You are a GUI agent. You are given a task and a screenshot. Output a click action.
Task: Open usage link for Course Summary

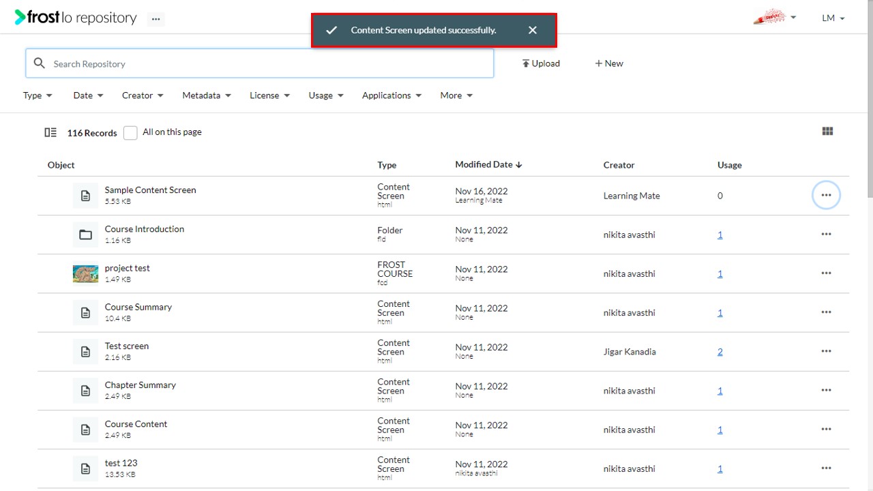click(x=720, y=312)
